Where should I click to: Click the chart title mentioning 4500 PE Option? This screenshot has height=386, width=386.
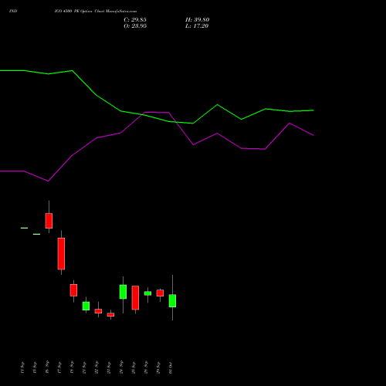click(x=96, y=11)
